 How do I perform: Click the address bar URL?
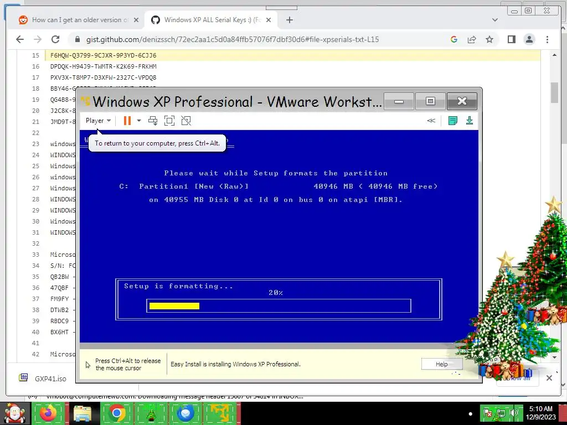click(x=233, y=39)
